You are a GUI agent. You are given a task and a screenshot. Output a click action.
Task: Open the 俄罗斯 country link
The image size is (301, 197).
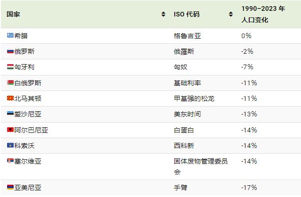24,51
